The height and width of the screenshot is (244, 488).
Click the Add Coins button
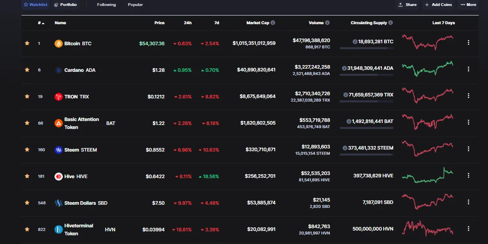coord(438,5)
